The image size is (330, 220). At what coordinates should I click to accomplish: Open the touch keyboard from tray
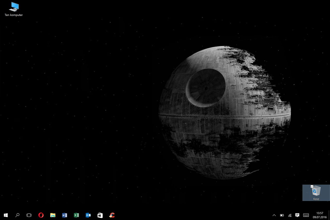pos(306,215)
